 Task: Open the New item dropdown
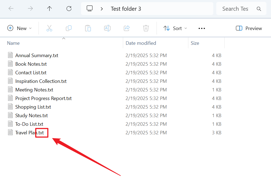point(20,28)
